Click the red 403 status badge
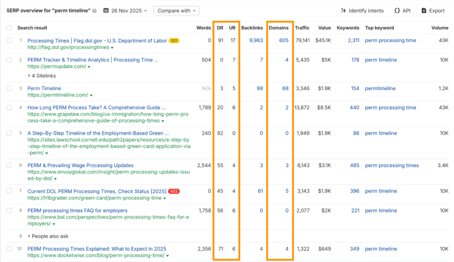Image resolution: width=454 pixels, height=262 pixels. [x=174, y=191]
